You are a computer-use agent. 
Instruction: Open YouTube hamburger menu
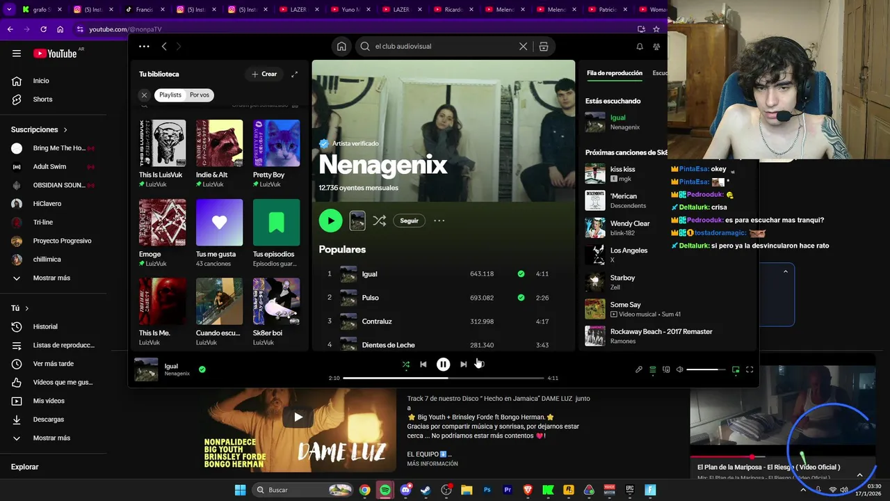[x=17, y=54]
